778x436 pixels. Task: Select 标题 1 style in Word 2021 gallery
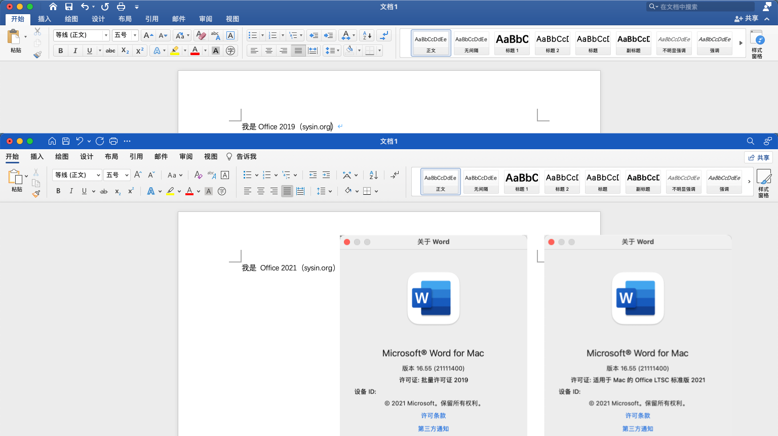[x=522, y=181]
